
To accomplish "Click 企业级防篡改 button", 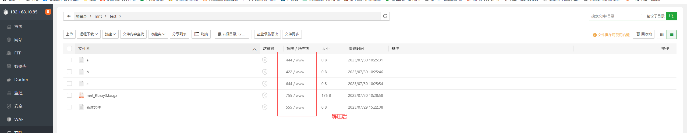I will [x=267, y=34].
